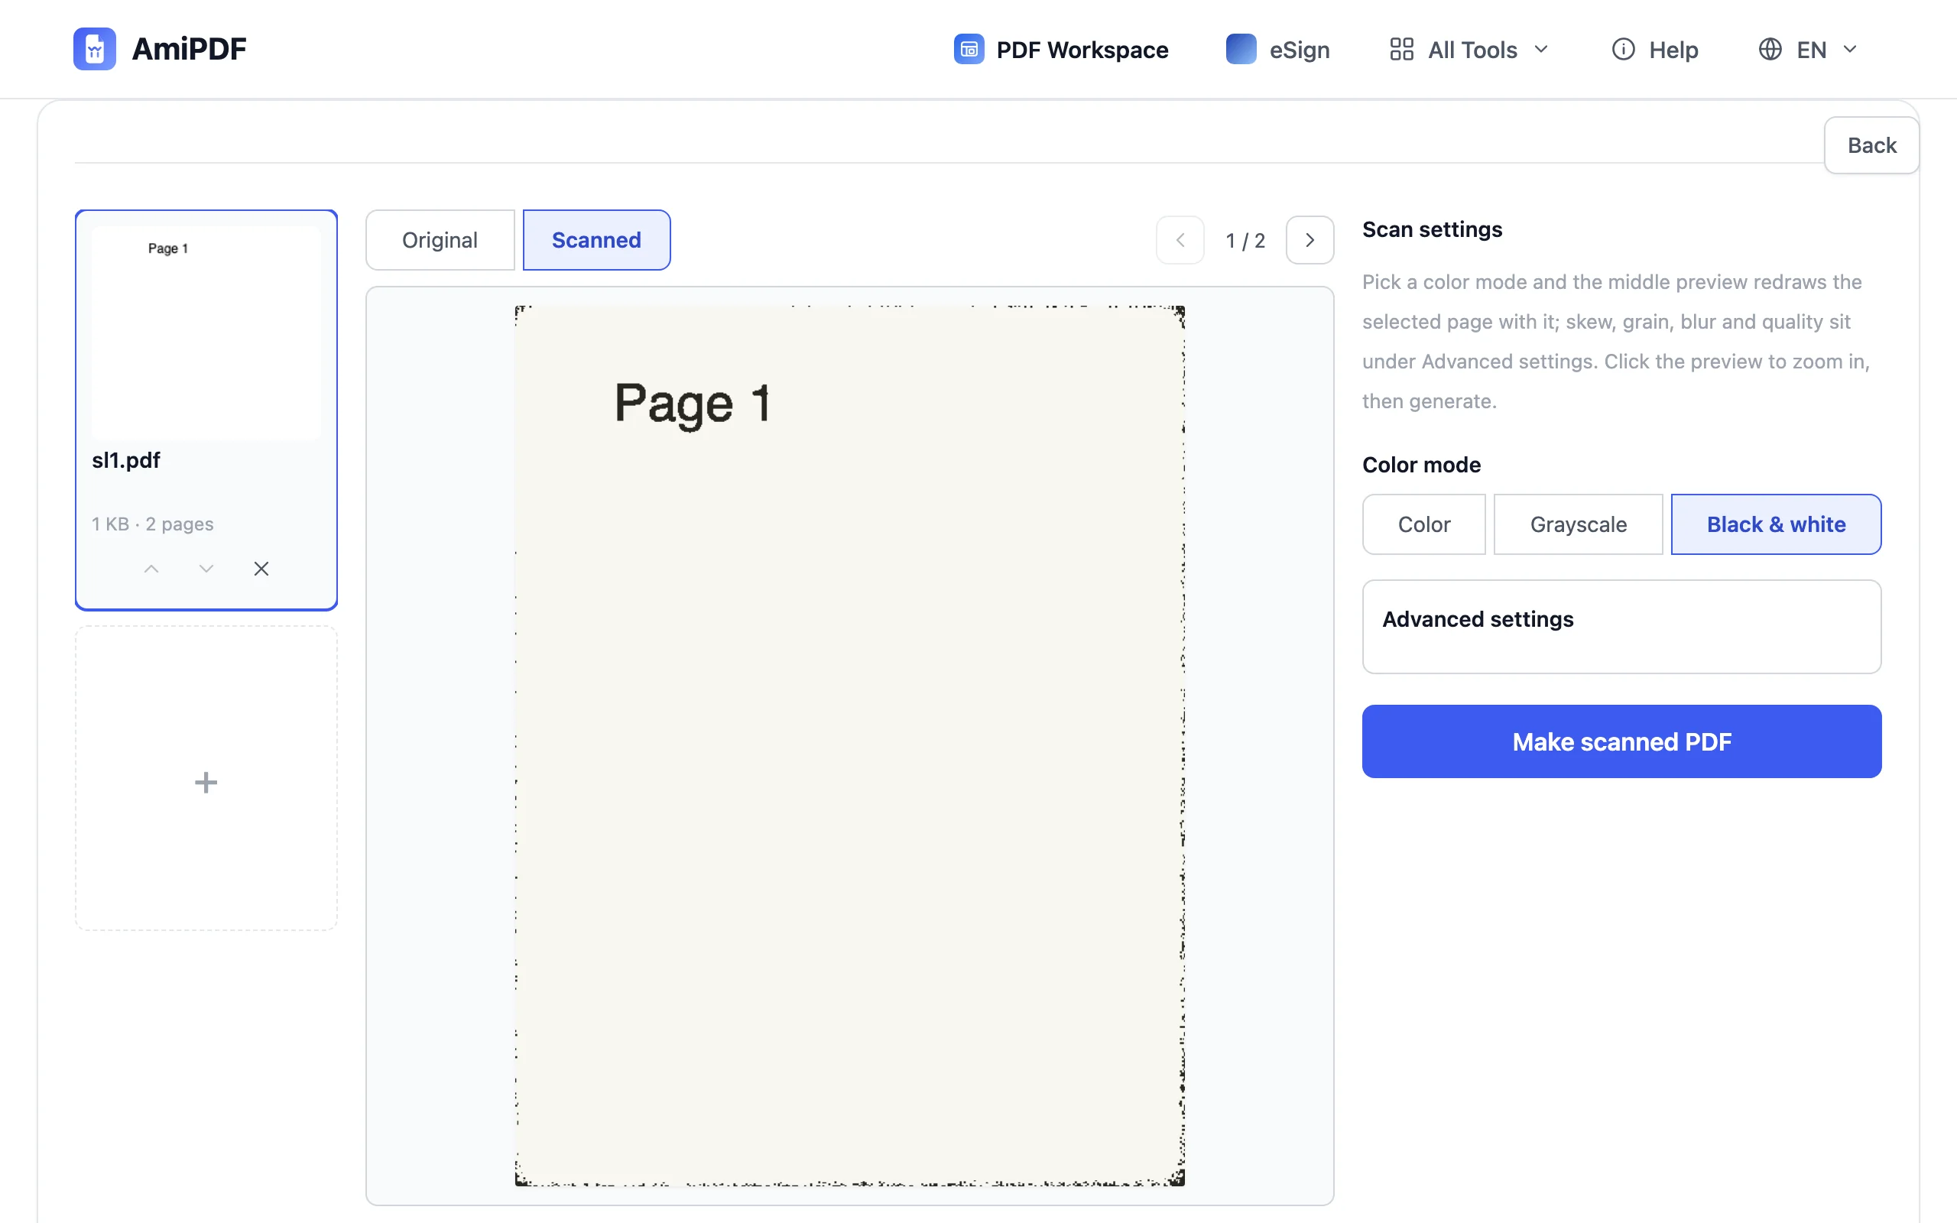Image resolution: width=1957 pixels, height=1223 pixels.
Task: Open the Help page
Action: tap(1654, 50)
